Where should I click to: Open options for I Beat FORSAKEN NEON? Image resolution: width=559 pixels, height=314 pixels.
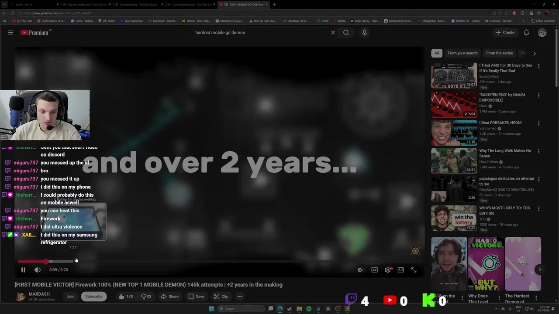pos(538,123)
